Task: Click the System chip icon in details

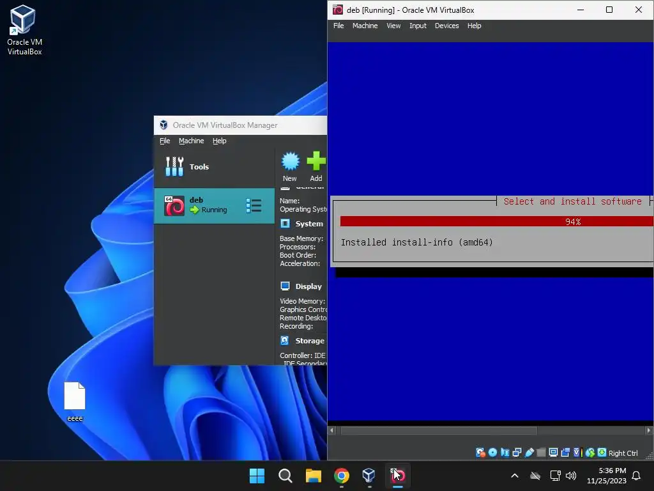Action: pyautogui.click(x=285, y=223)
